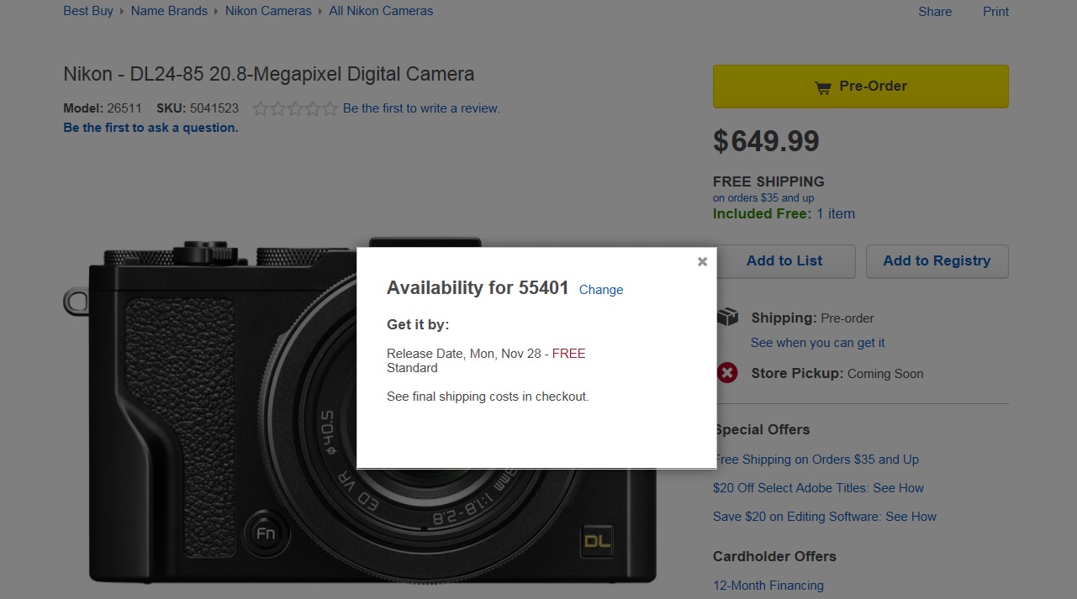Click the star rating icons
Viewport: 1077px width, 599px height.
click(x=294, y=108)
